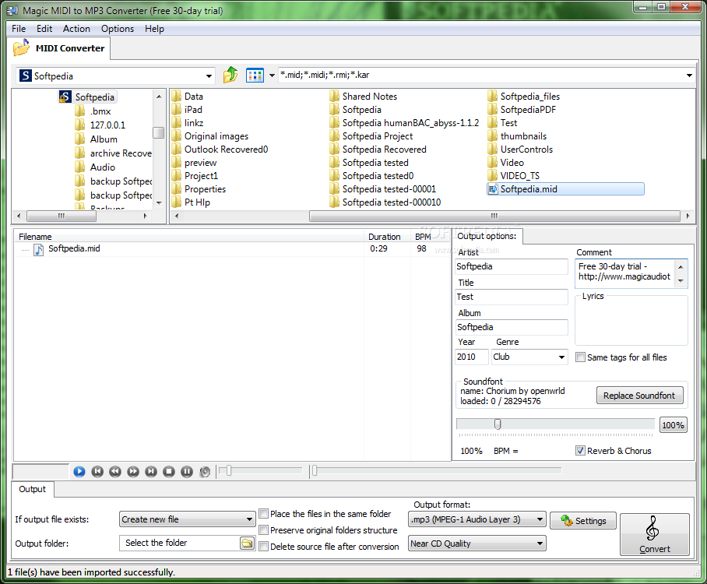Open the Shared Notes folder
Image resolution: width=707 pixels, height=584 pixels.
click(x=364, y=96)
